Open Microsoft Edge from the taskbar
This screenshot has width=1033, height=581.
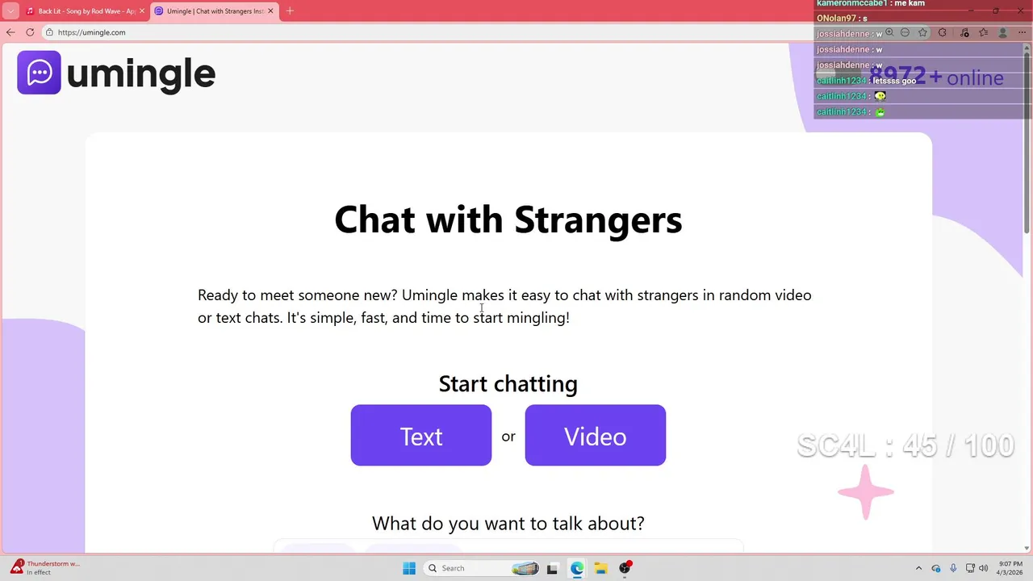(577, 568)
